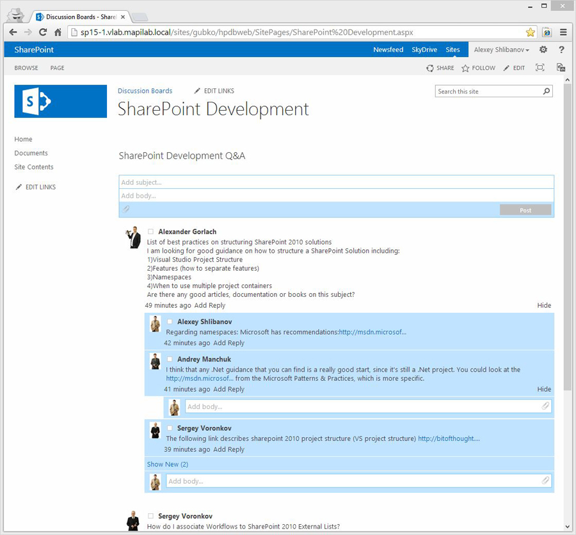Viewport: 576px width, 535px height.
Task: Open the msdn link in Alexey Shlibanov's reply
Action: point(372,332)
